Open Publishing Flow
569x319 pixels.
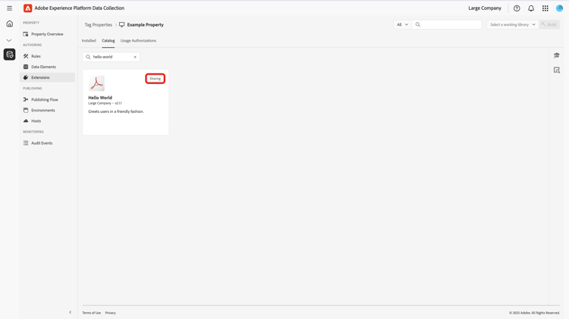(47, 99)
